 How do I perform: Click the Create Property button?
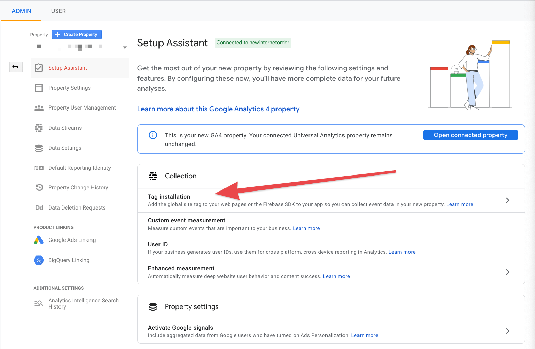pos(77,35)
